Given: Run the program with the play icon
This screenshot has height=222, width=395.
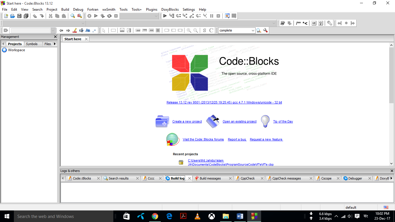Looking at the screenshot, I should (x=96, y=16).
